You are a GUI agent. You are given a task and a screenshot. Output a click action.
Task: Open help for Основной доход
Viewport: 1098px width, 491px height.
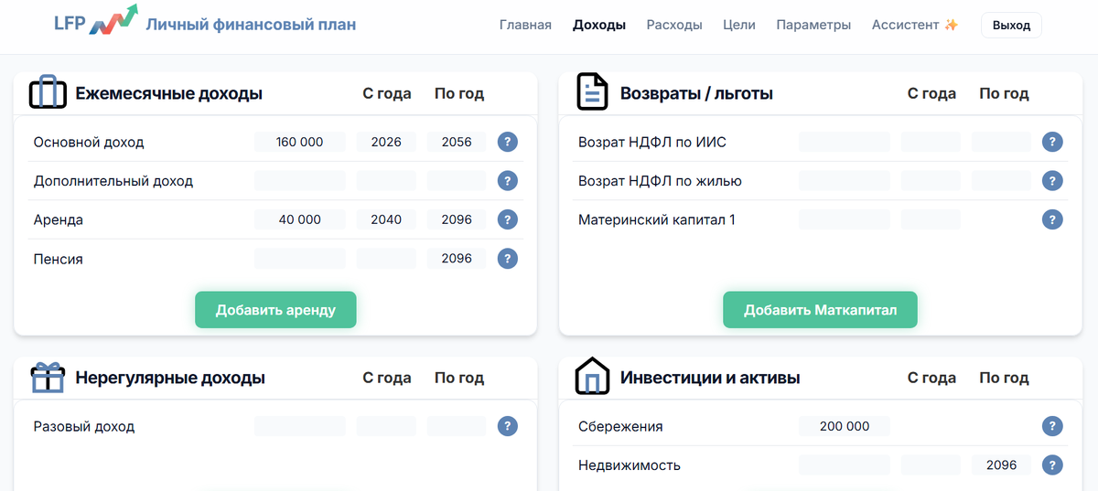point(508,142)
